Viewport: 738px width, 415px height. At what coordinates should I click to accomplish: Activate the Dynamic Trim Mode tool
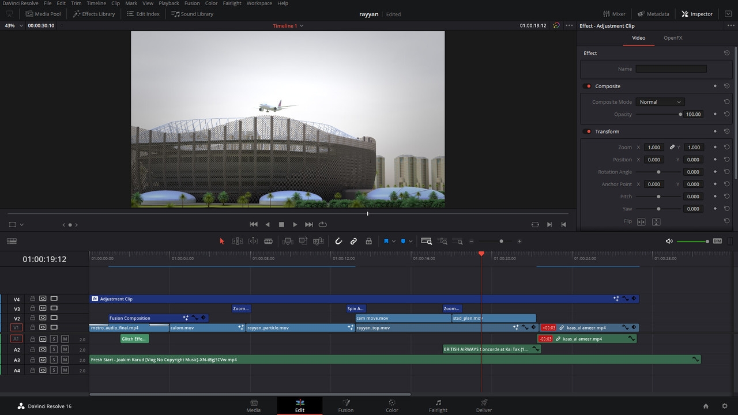pyautogui.click(x=253, y=242)
